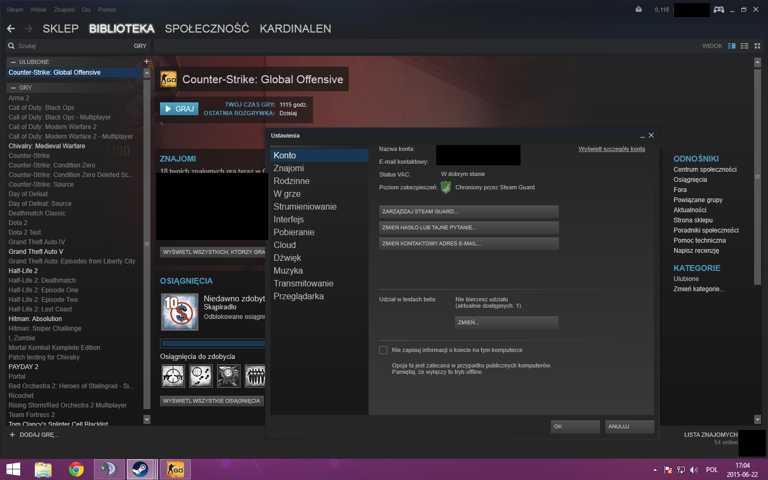
Task: Open 'Wyświetl szczegóły konta' link
Action: [x=612, y=149]
